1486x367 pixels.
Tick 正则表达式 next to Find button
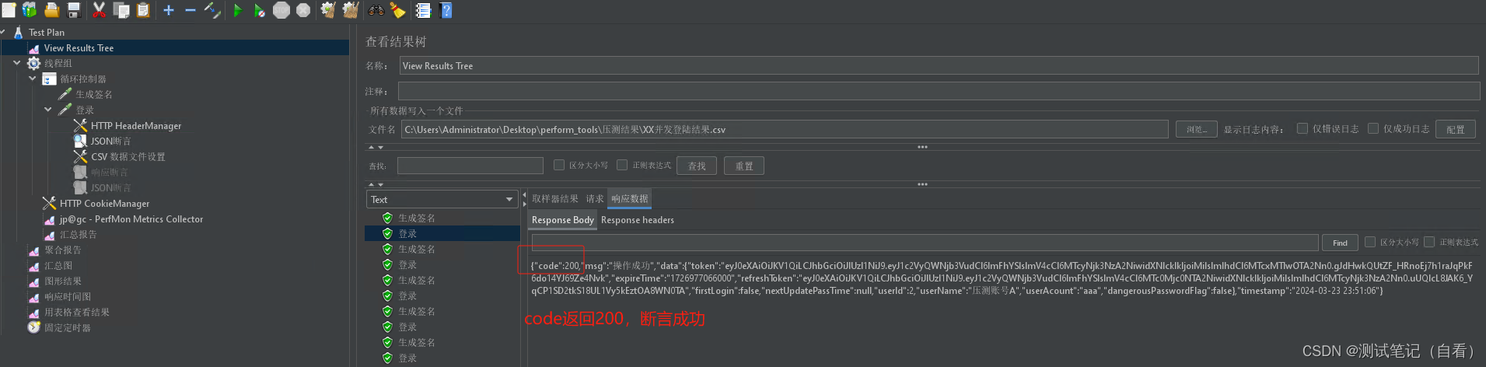coord(1429,242)
